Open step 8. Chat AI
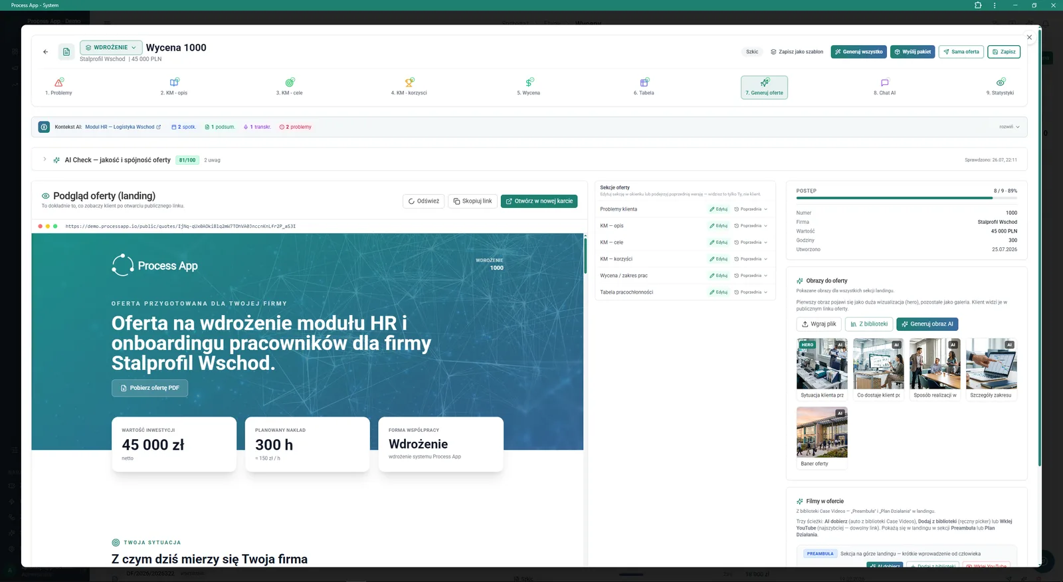 pyautogui.click(x=884, y=87)
